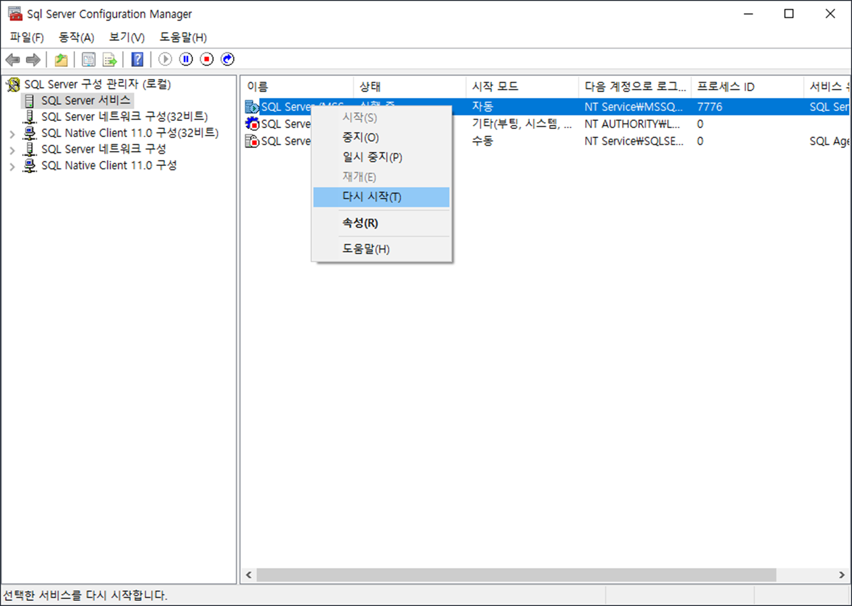Expand SQL Native Client 11.0 구성(32비트) node

(12, 134)
